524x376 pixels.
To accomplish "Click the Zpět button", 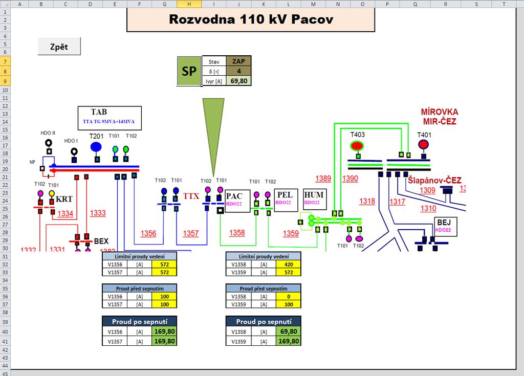I will pyautogui.click(x=59, y=46).
